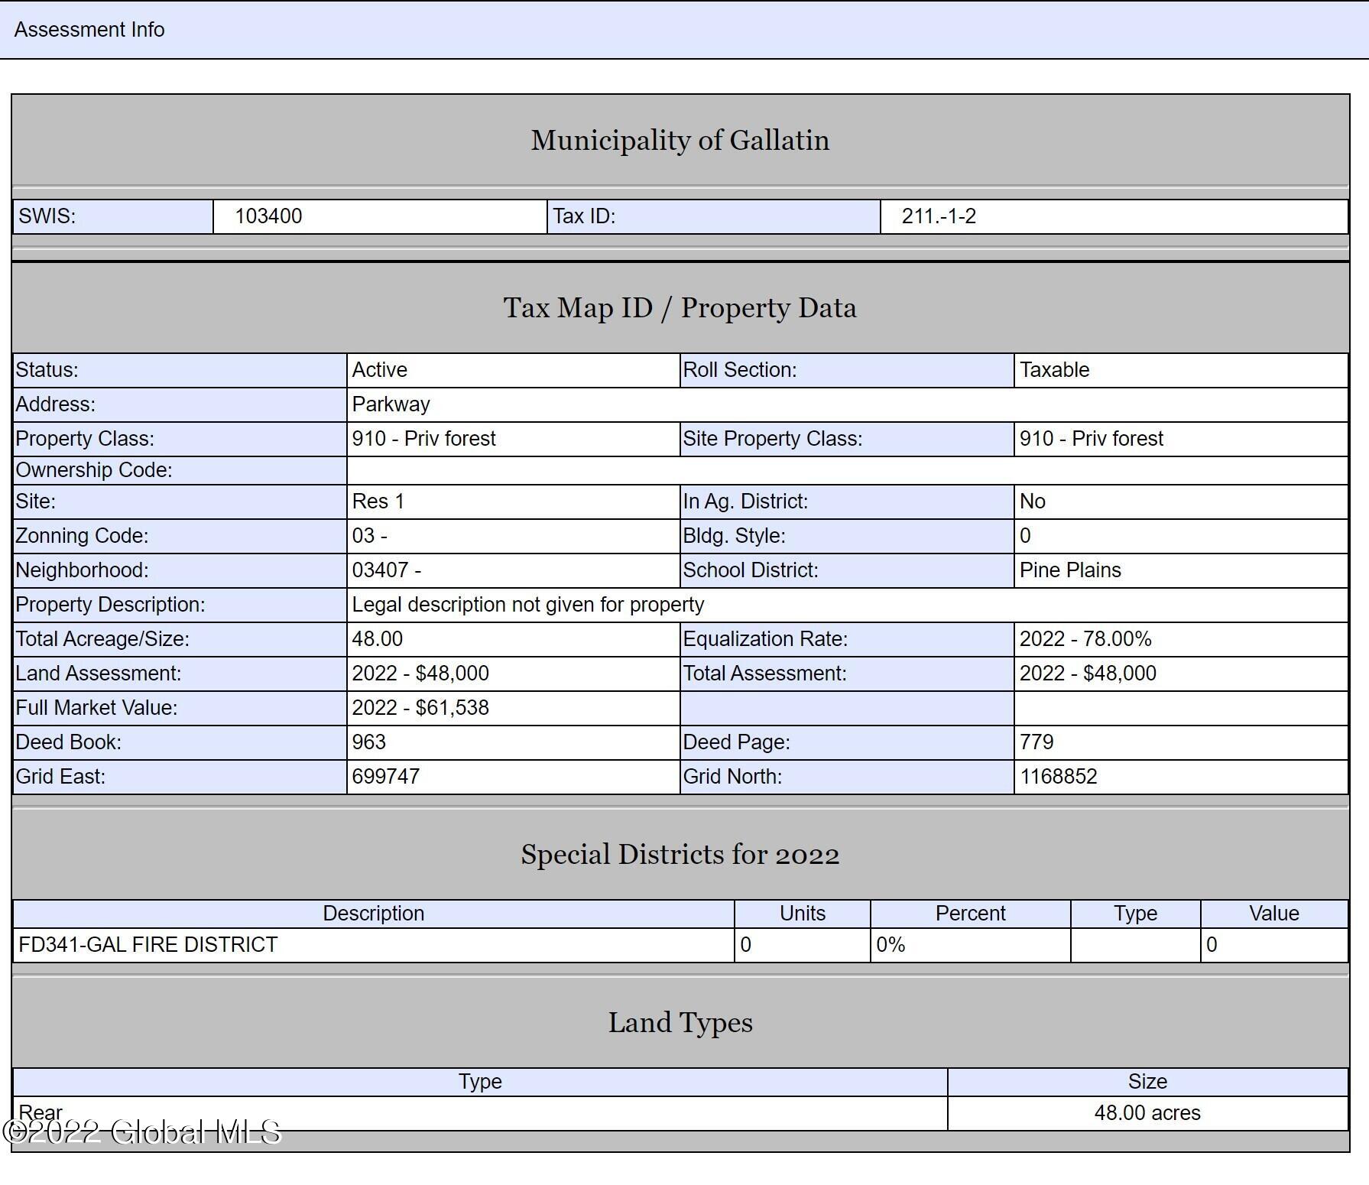This screenshot has width=1369, height=1185.
Task: Click Legal description not given for property
Action: pos(528,605)
